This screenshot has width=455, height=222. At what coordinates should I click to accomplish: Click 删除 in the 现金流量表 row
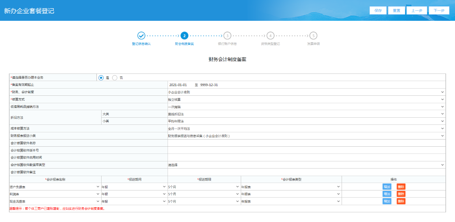401,201
